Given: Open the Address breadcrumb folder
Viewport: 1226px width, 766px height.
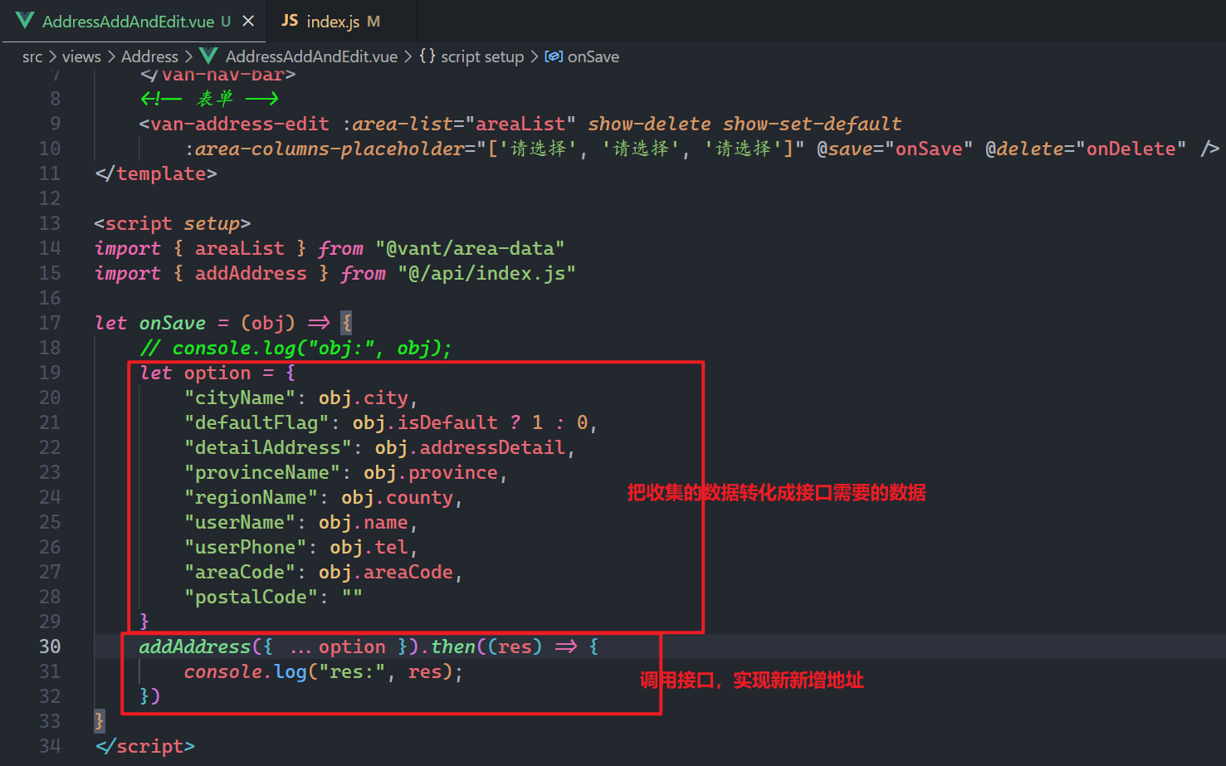Looking at the screenshot, I should tap(149, 56).
